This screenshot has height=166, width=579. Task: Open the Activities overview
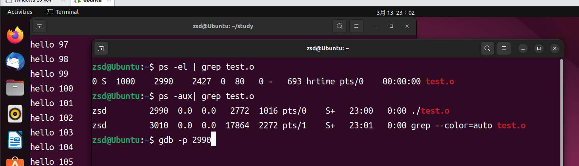point(20,12)
